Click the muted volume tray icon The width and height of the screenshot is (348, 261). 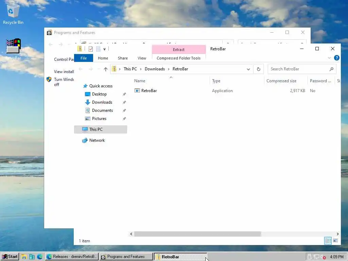click(323, 257)
